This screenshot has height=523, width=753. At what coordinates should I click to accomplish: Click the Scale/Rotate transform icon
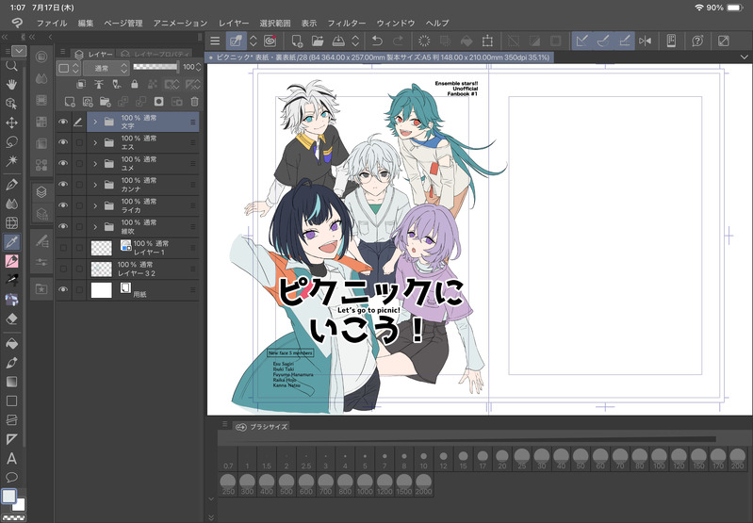[x=487, y=41]
